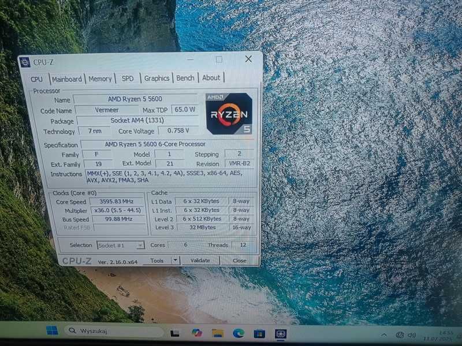Click the Level 2 value '6 x 512 KBytes'
Screen dimensions: 462x346
coord(202,219)
